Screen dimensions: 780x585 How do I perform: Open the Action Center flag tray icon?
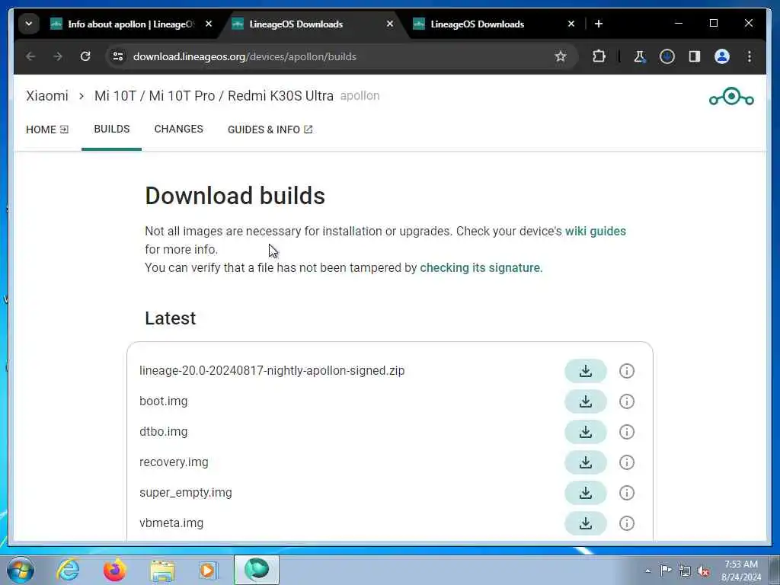pos(666,571)
